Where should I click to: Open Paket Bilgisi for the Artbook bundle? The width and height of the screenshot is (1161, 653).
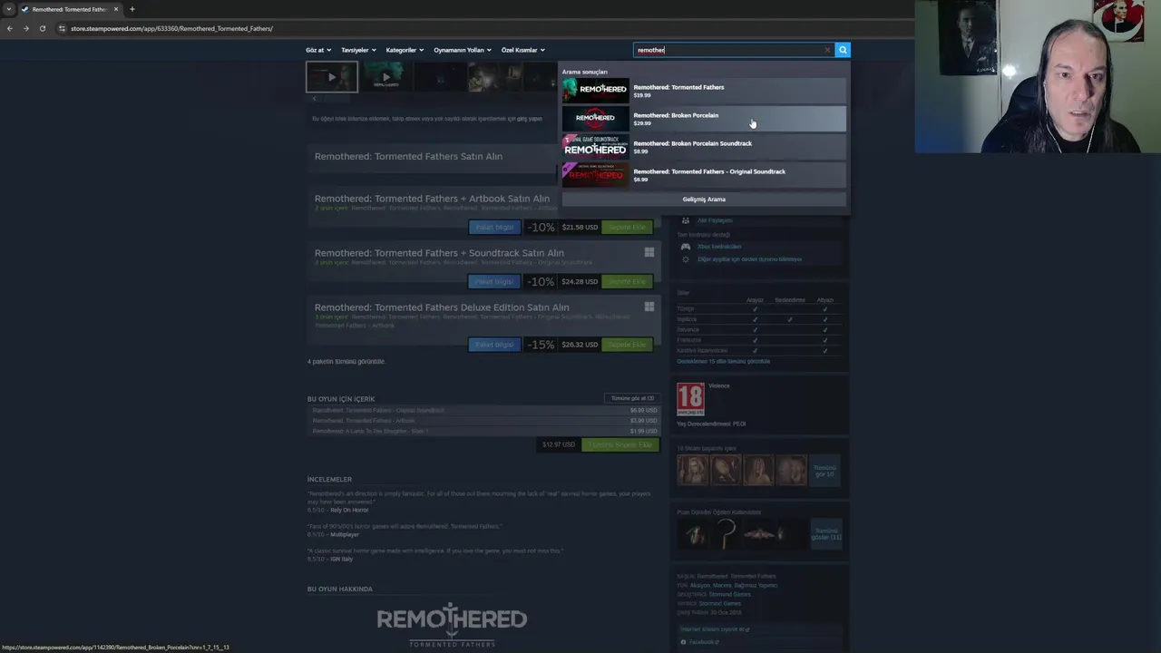(x=495, y=227)
